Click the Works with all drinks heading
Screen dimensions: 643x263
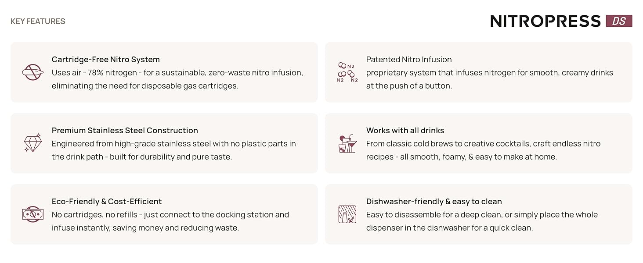[405, 130]
